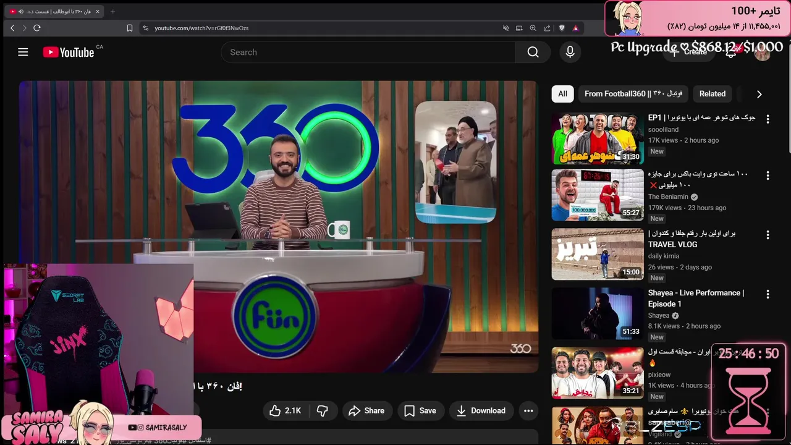Dislike the video
Screen dimensions: 791x445
322,410
